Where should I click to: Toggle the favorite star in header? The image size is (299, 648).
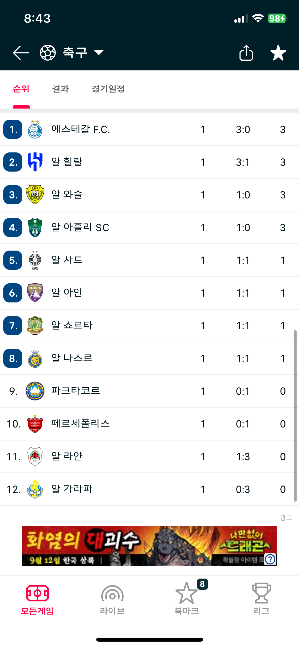(278, 53)
